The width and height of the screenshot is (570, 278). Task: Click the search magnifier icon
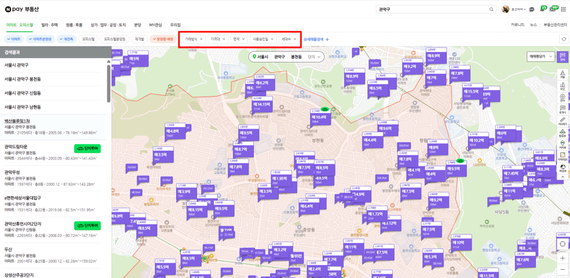(492, 10)
